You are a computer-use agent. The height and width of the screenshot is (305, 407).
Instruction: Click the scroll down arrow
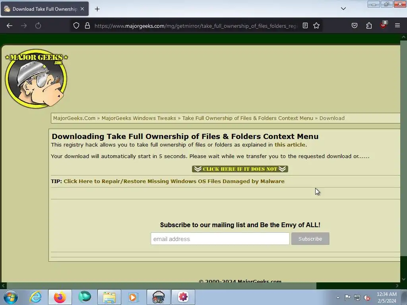click(404, 279)
